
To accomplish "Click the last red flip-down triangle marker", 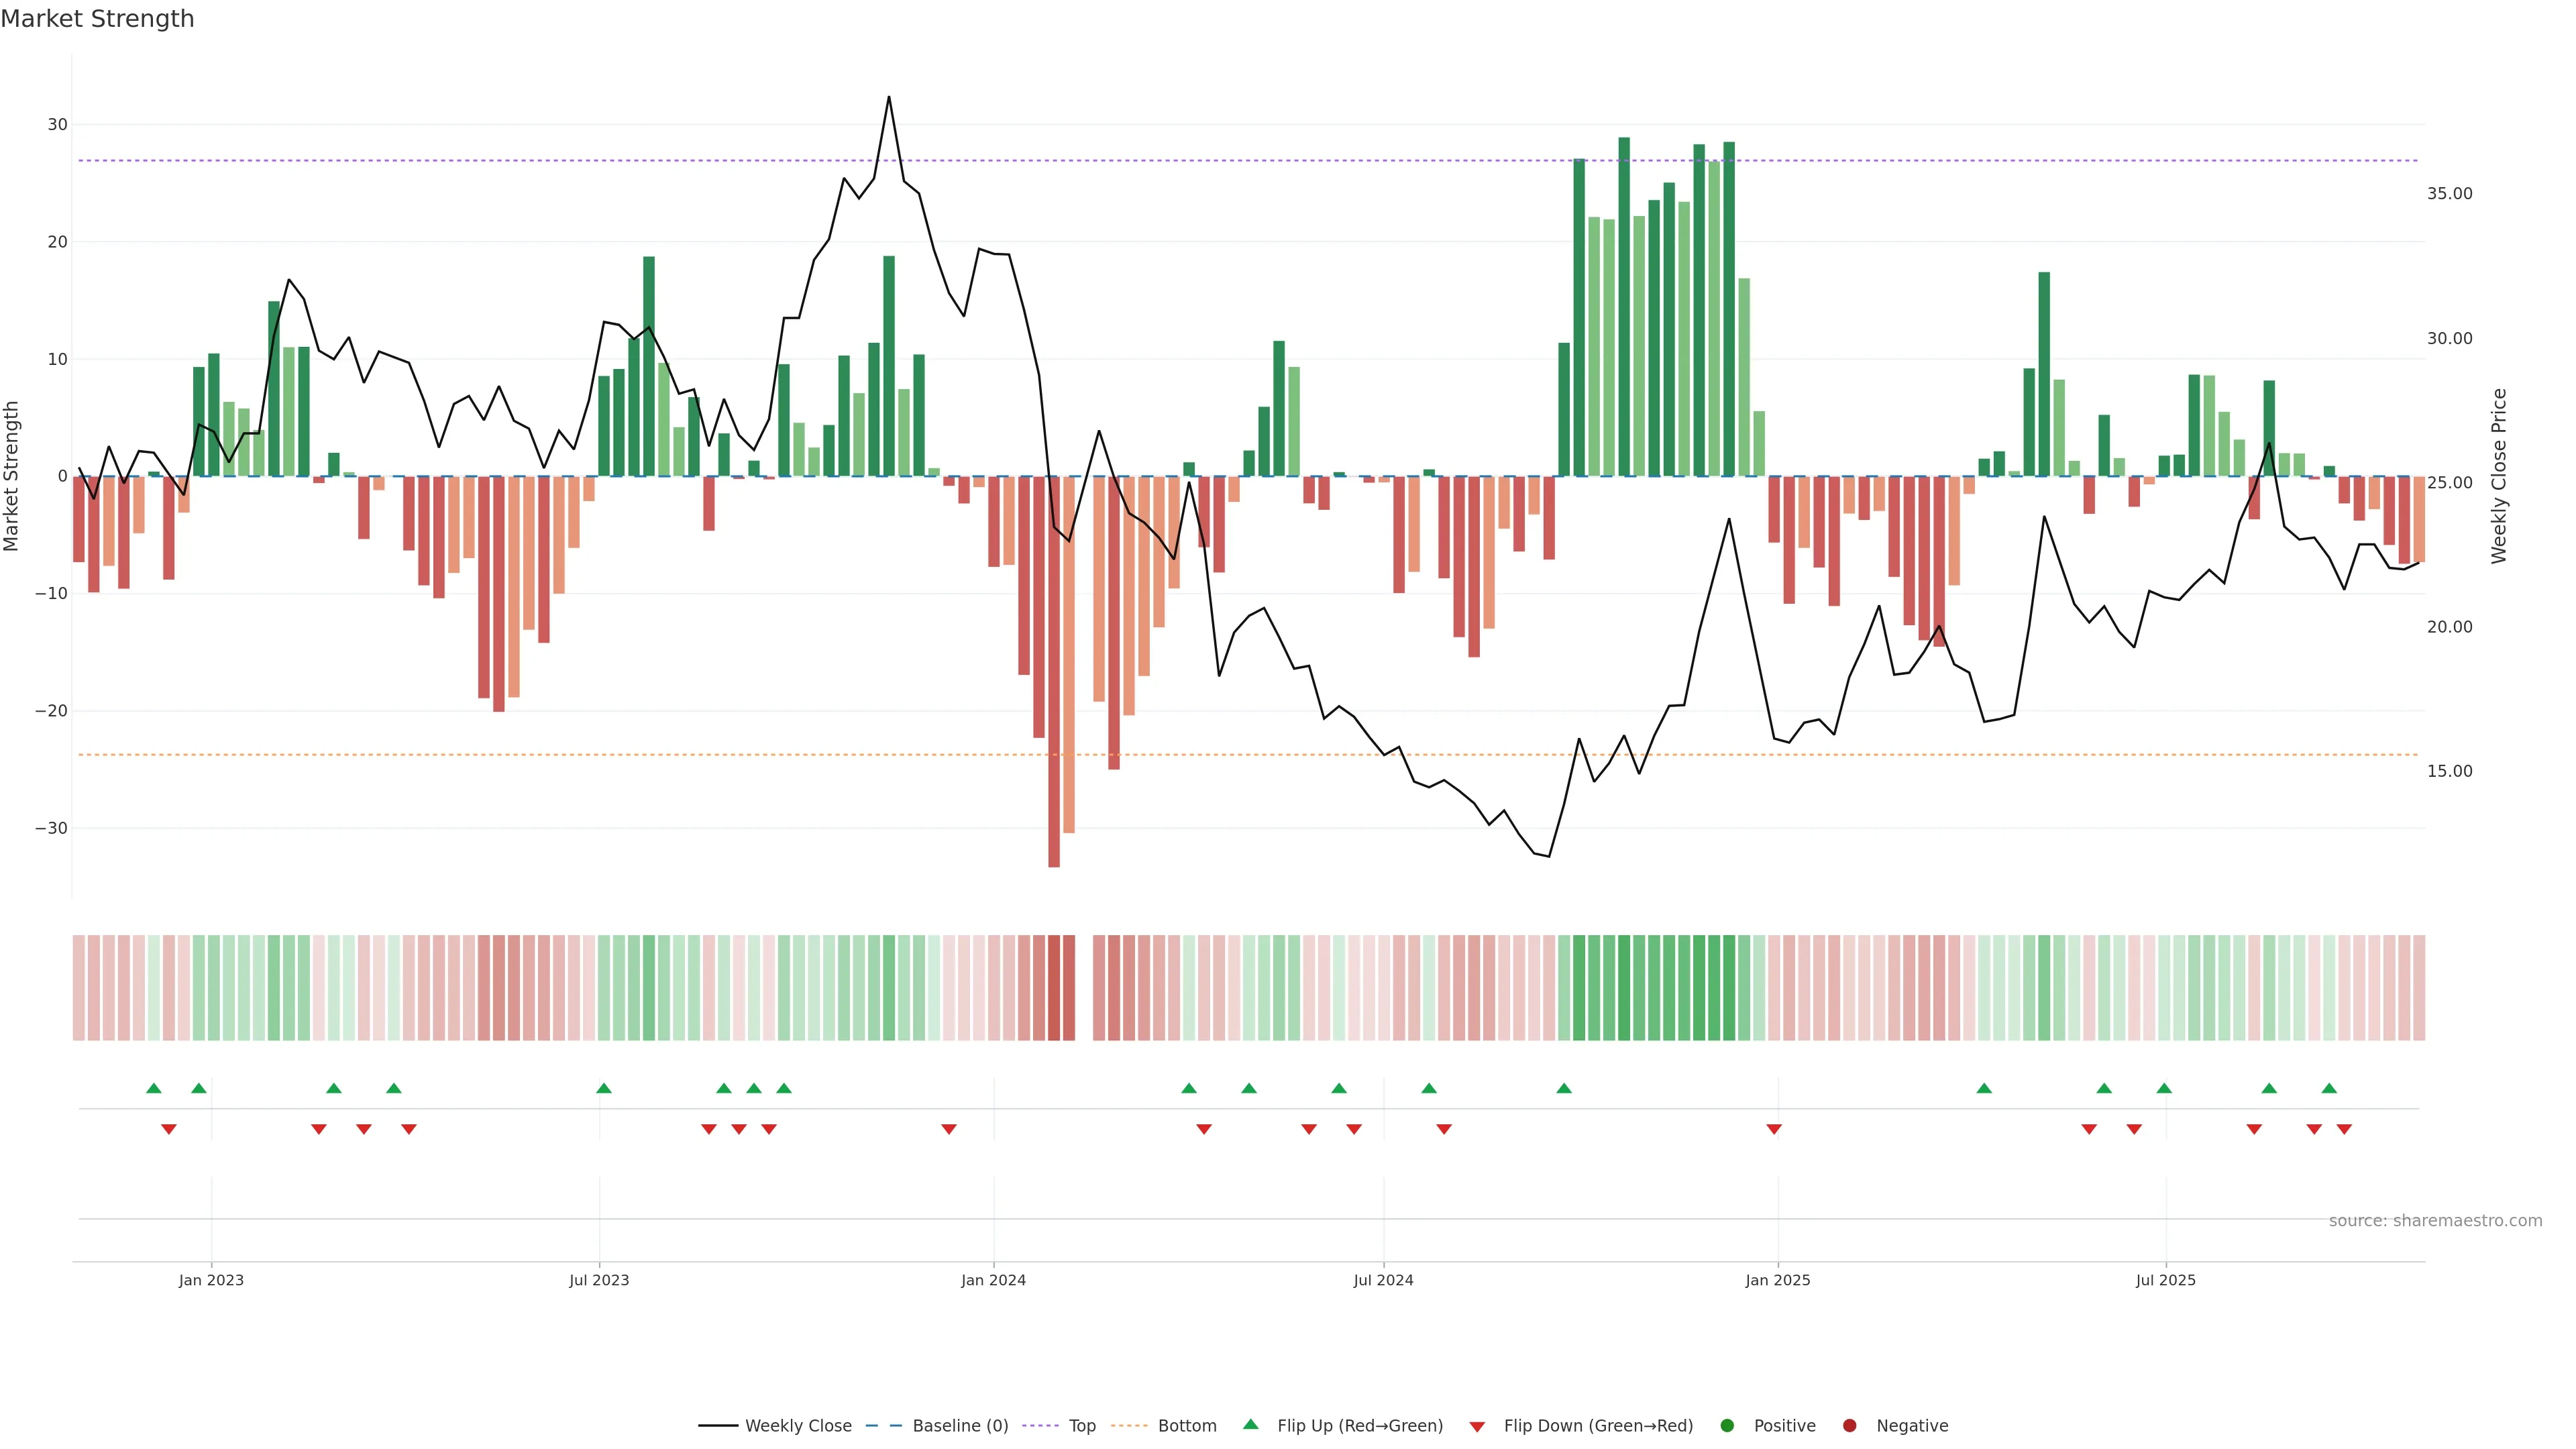I will 2344,1129.
